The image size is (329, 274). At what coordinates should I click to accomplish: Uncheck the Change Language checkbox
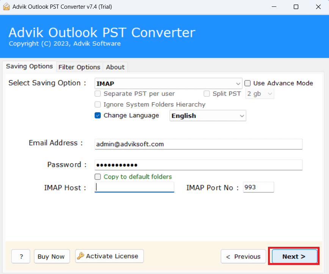pyautogui.click(x=97, y=115)
